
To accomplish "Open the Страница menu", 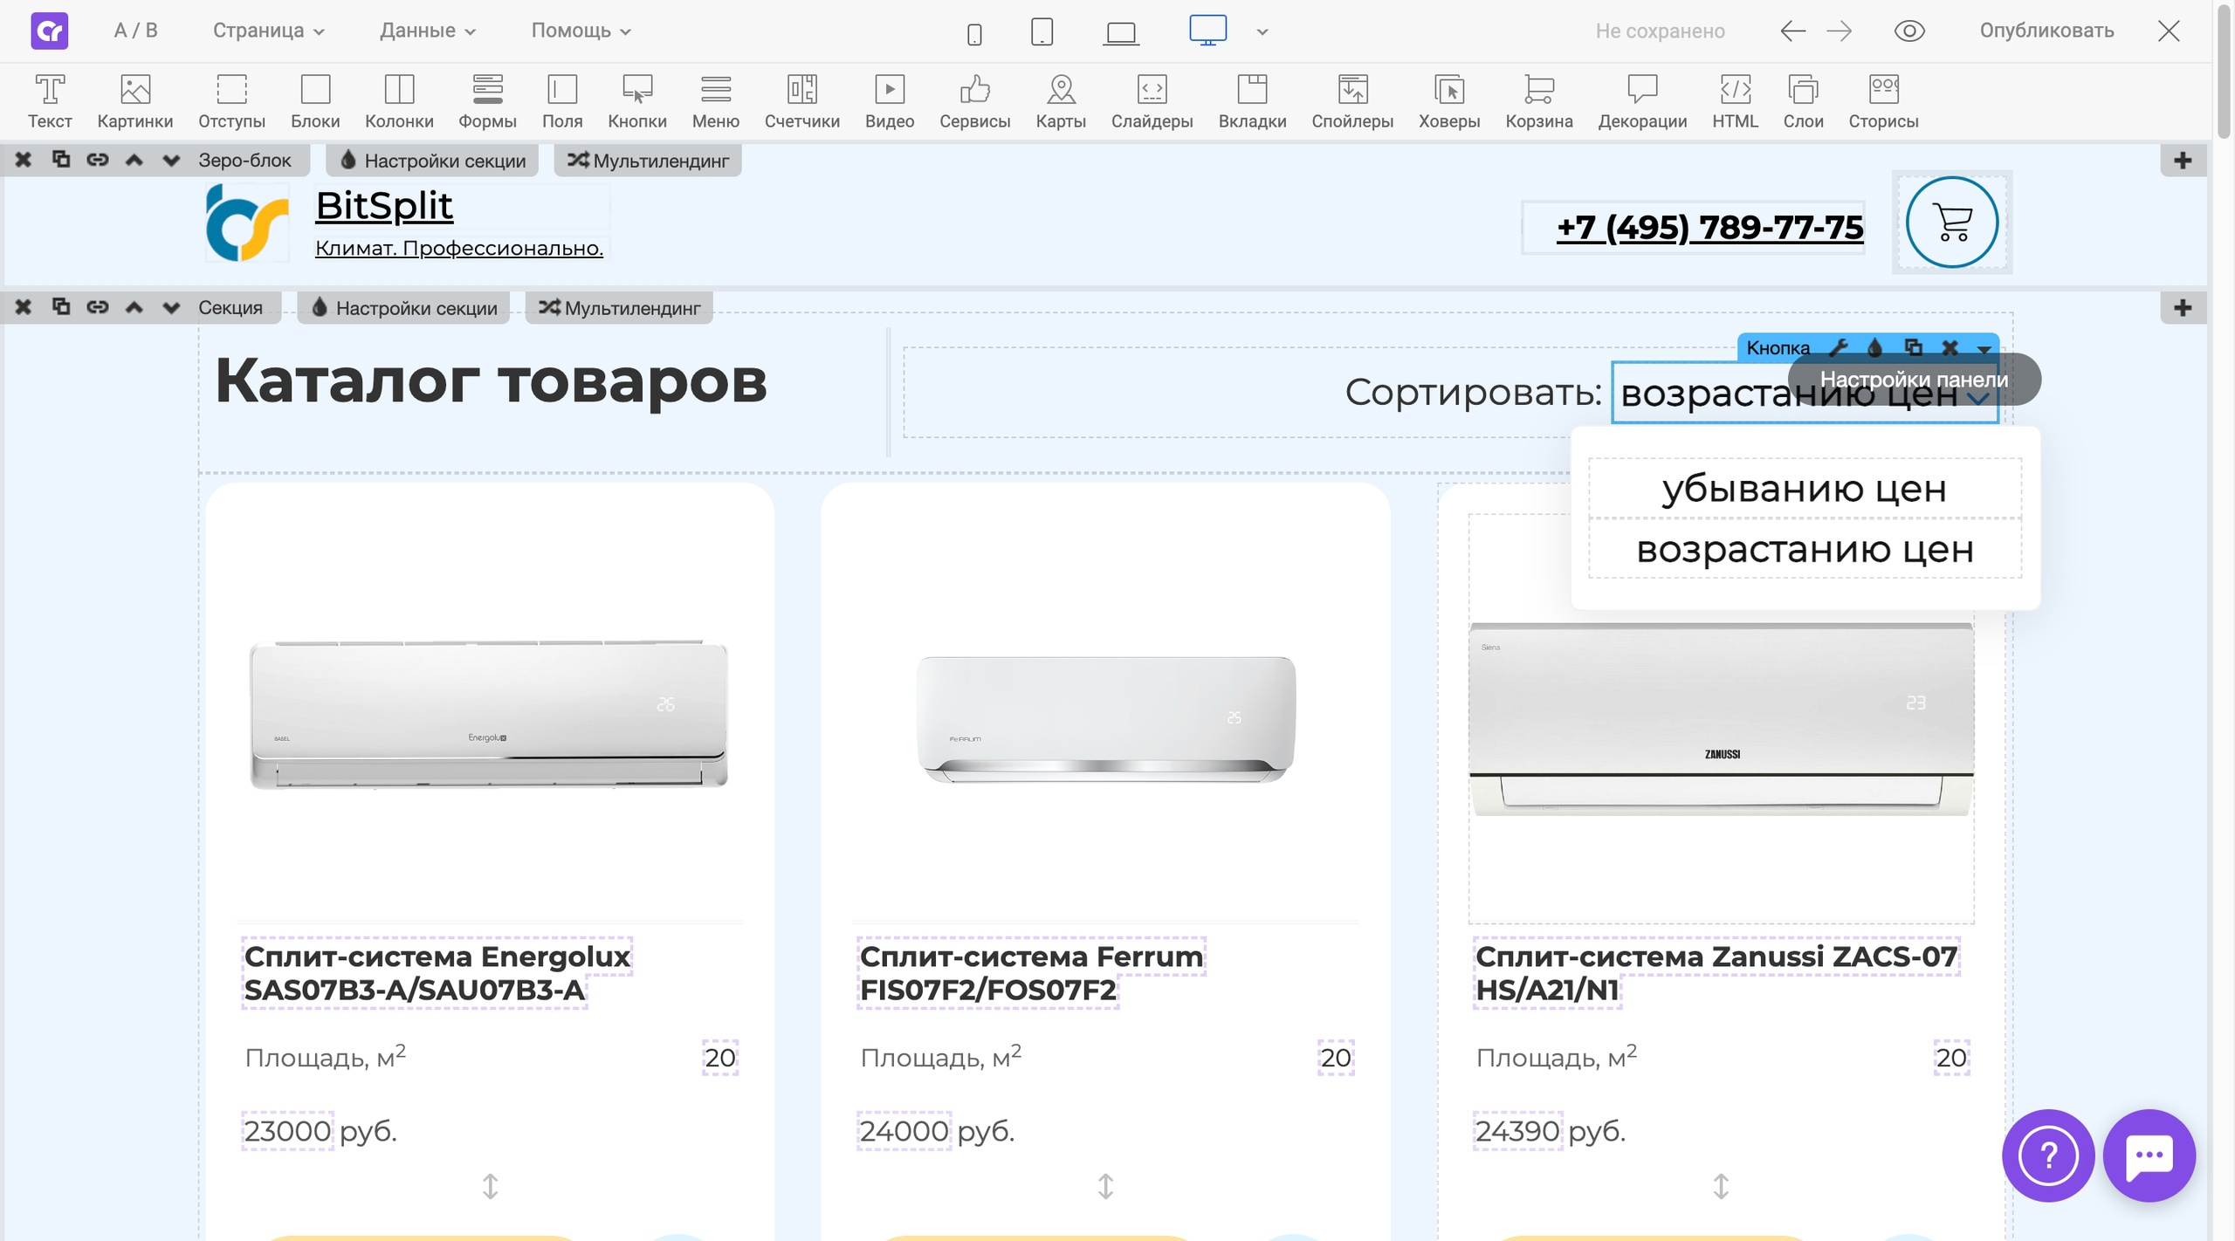I will 269,31.
